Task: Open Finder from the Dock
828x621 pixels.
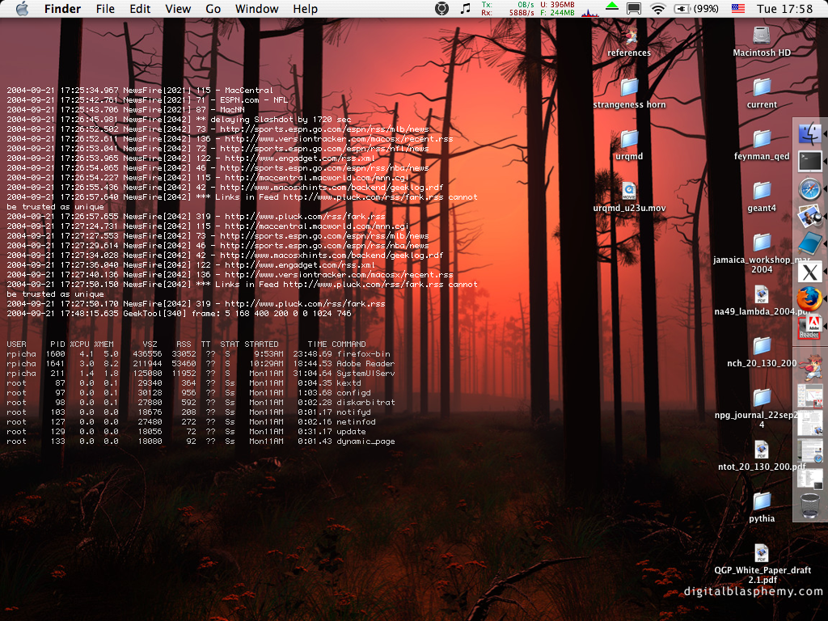Action: pyautogui.click(x=809, y=134)
